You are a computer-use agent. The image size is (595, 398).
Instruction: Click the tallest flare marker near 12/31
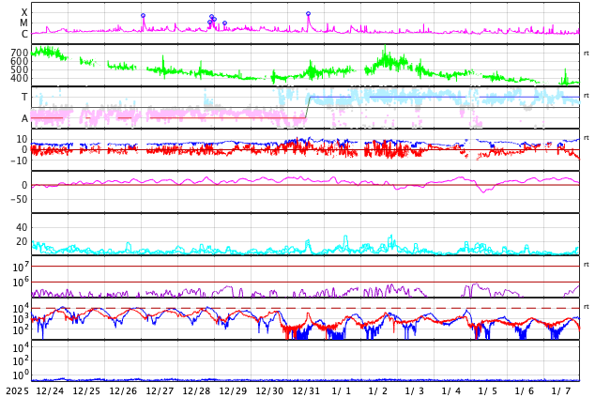(x=308, y=14)
